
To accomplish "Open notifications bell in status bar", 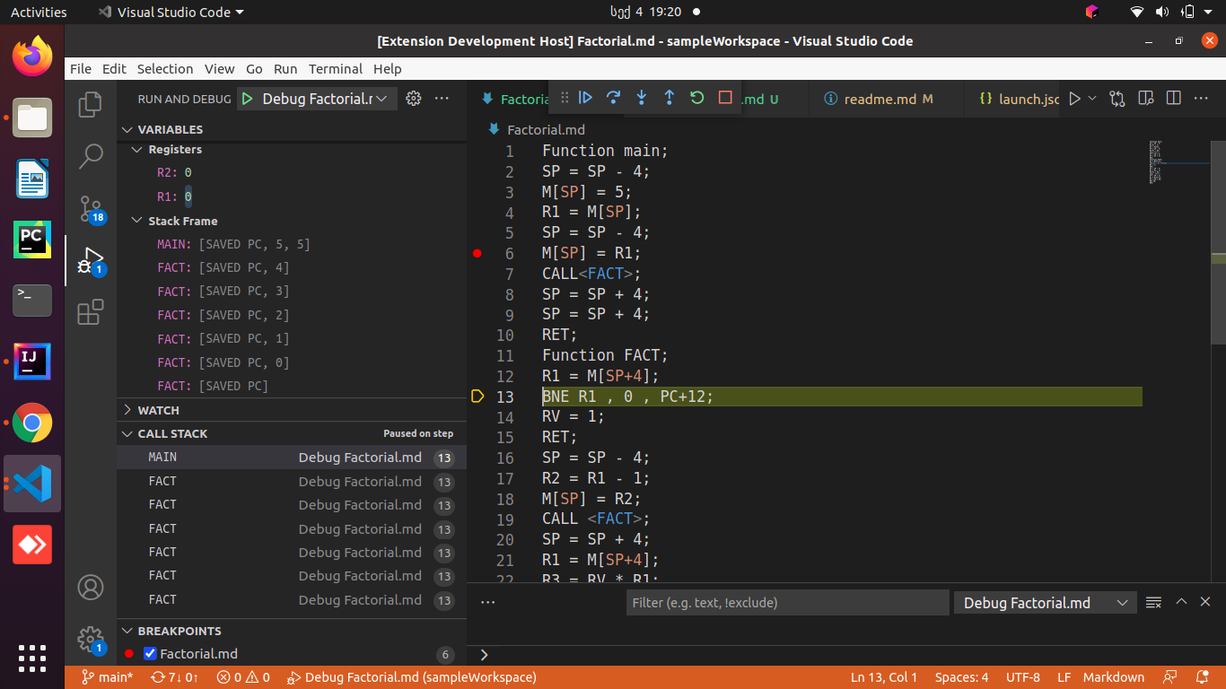I will pyautogui.click(x=1203, y=677).
